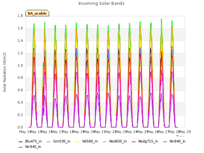Click the 1.0 y-axis tick label

pos(20,65)
